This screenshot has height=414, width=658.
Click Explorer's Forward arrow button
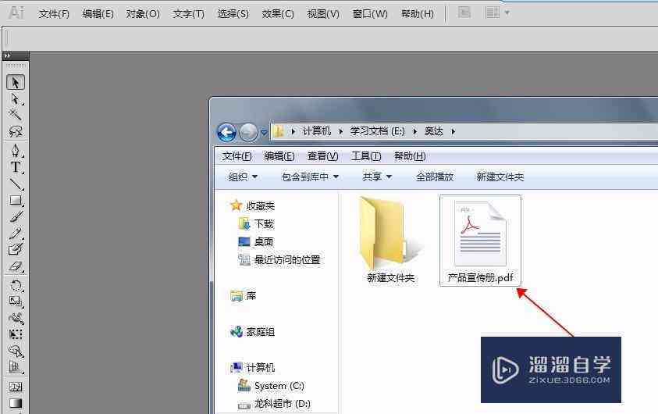pyautogui.click(x=248, y=133)
